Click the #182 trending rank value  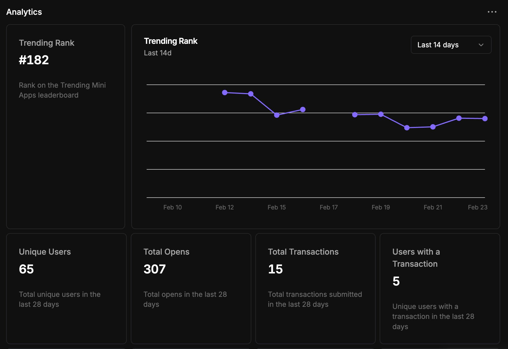point(34,60)
